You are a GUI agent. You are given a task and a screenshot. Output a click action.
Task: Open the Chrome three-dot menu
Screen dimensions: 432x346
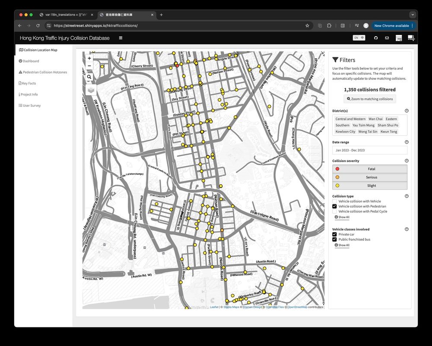[412, 25]
